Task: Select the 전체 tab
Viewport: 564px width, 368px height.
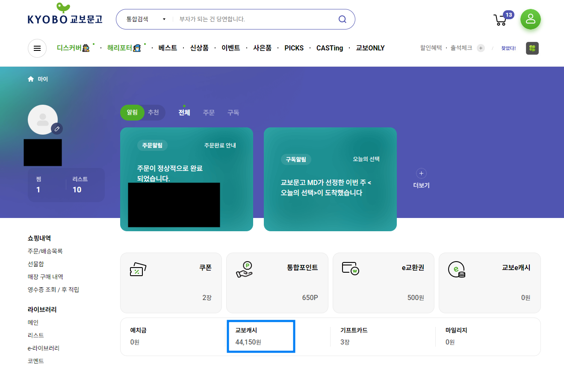Action: [184, 113]
